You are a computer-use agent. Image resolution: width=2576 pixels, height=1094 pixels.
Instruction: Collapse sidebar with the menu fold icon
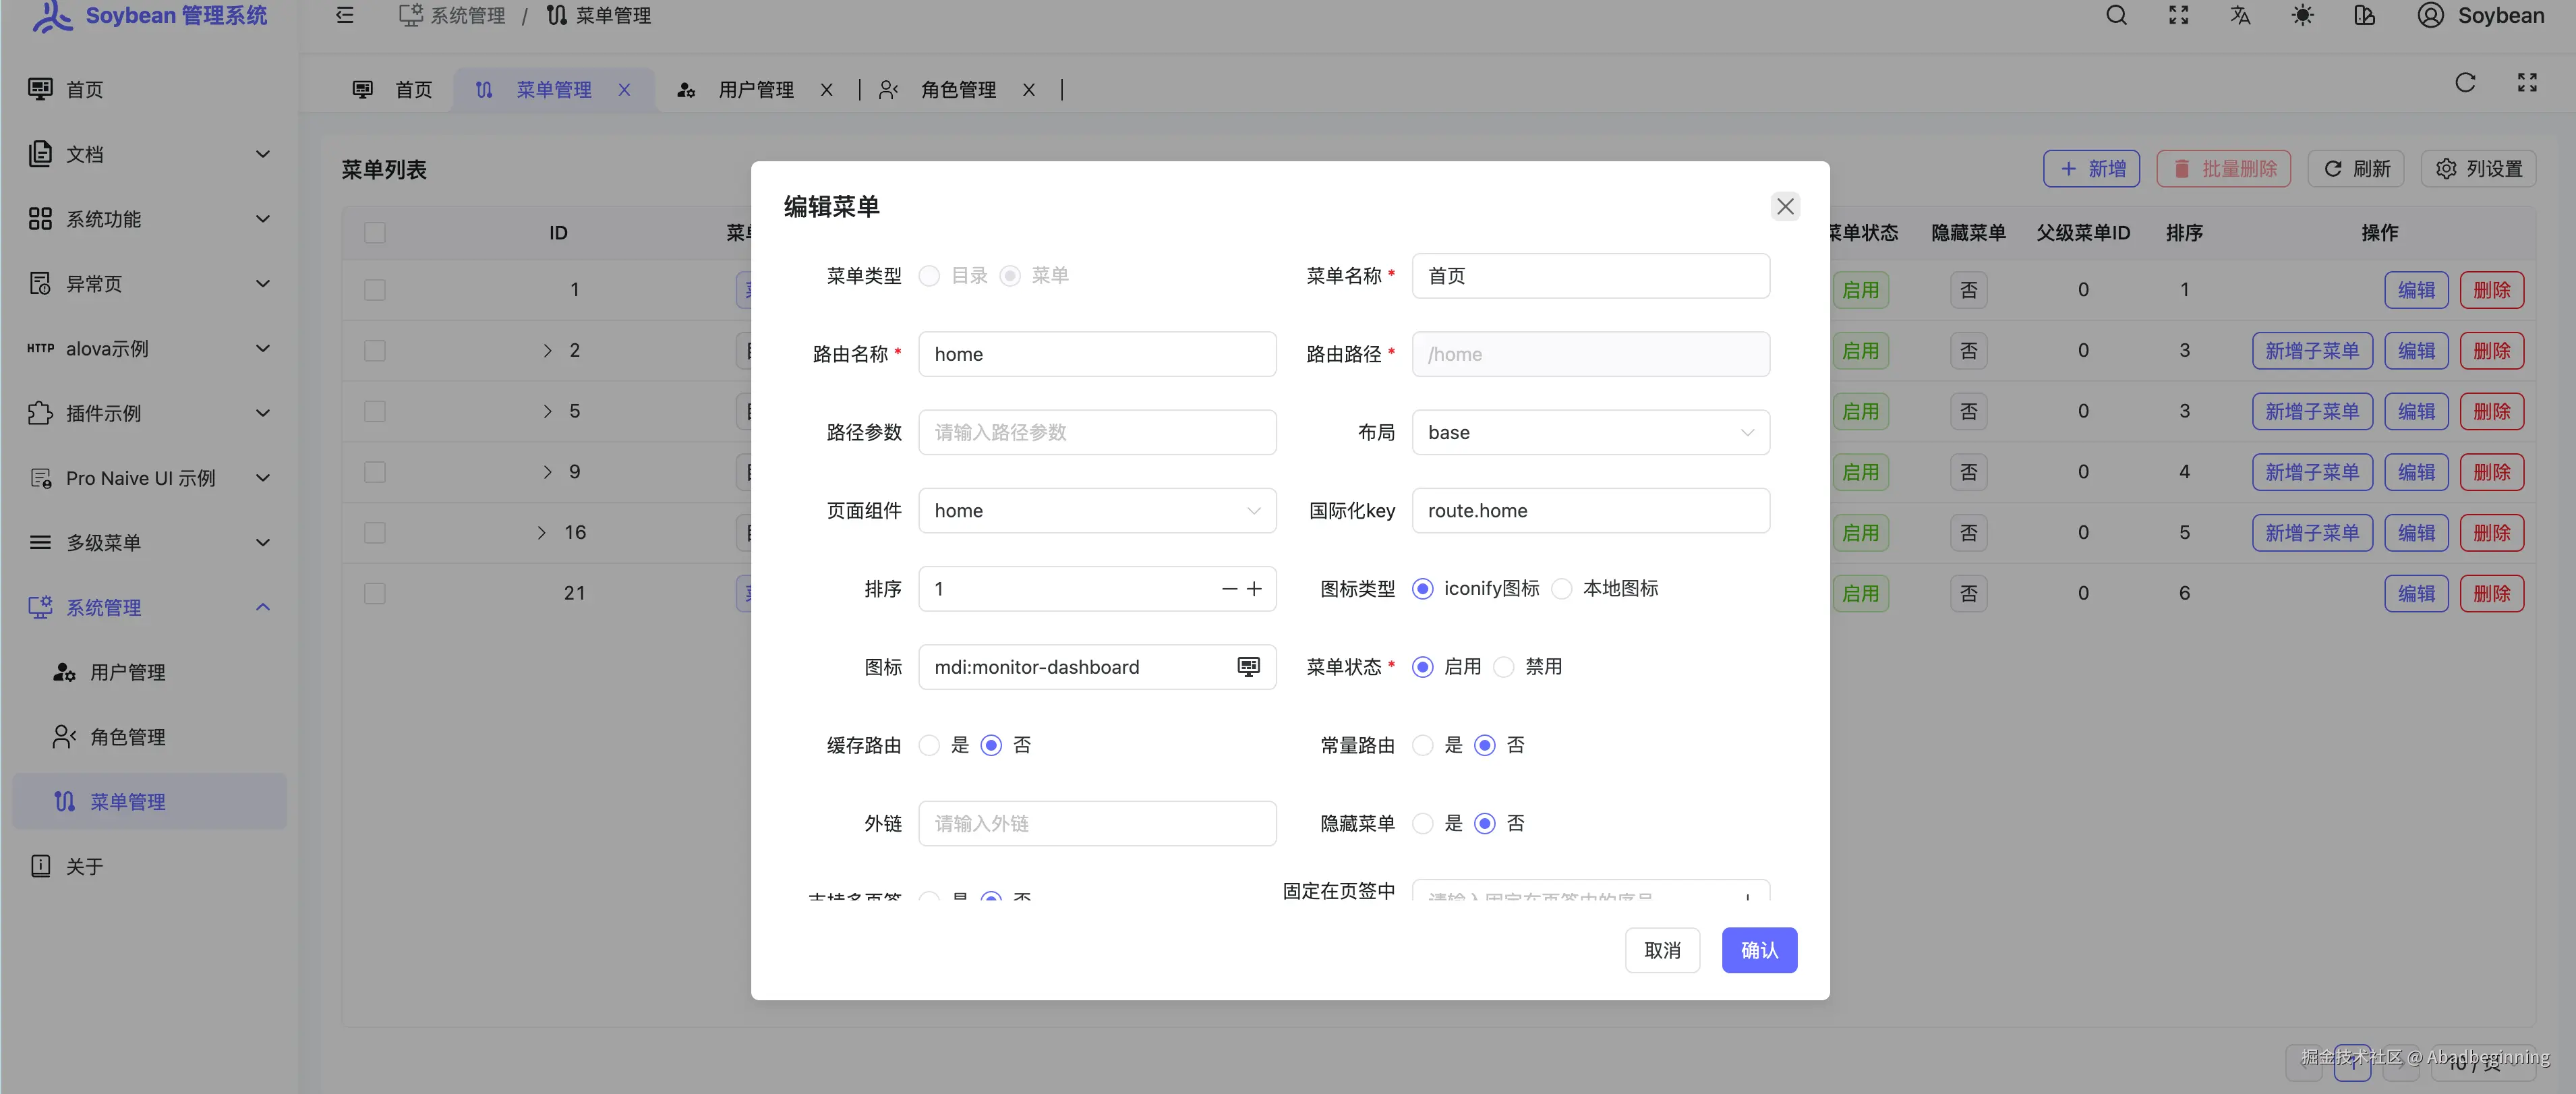345,16
